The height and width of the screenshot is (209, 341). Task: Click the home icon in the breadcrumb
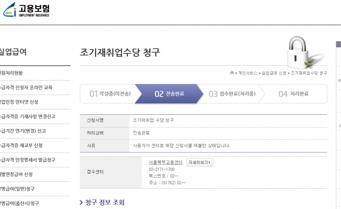tap(231, 73)
